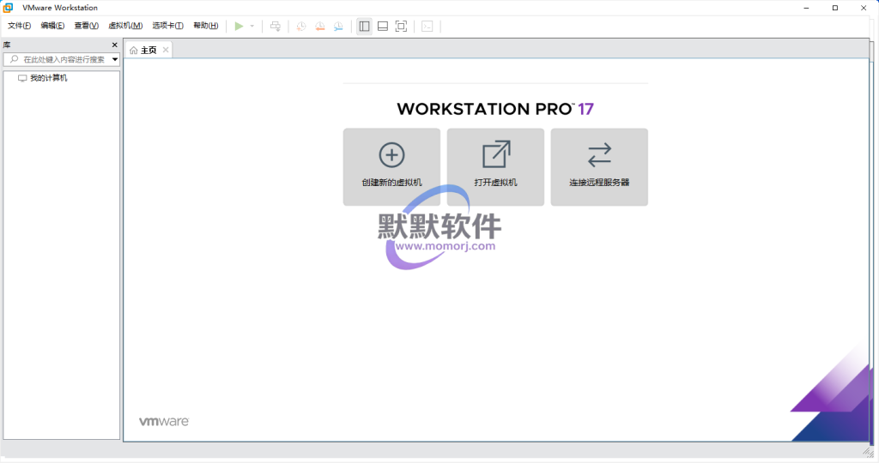Click the console view toolbar icon

[427, 26]
